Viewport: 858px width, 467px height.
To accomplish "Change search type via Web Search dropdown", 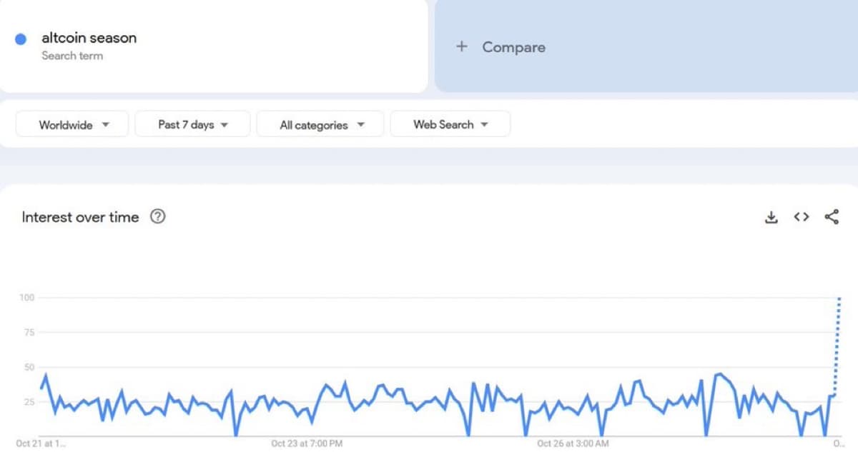I will pos(450,124).
